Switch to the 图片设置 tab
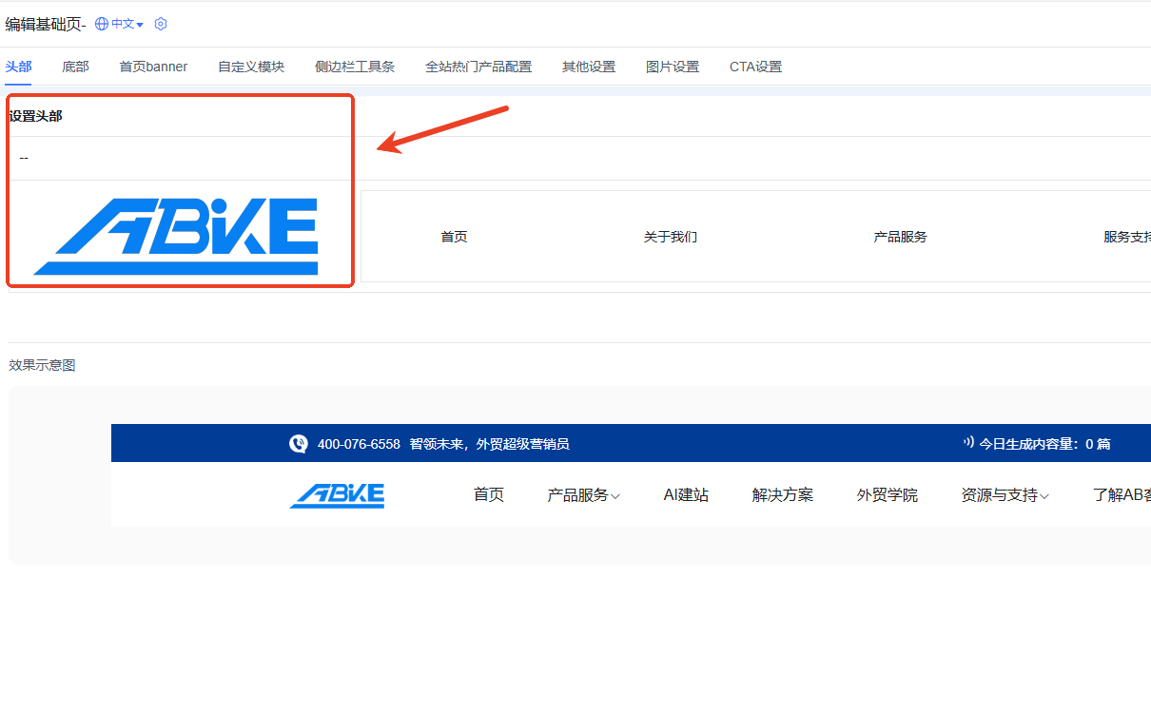This screenshot has height=713, width=1151. (x=673, y=67)
